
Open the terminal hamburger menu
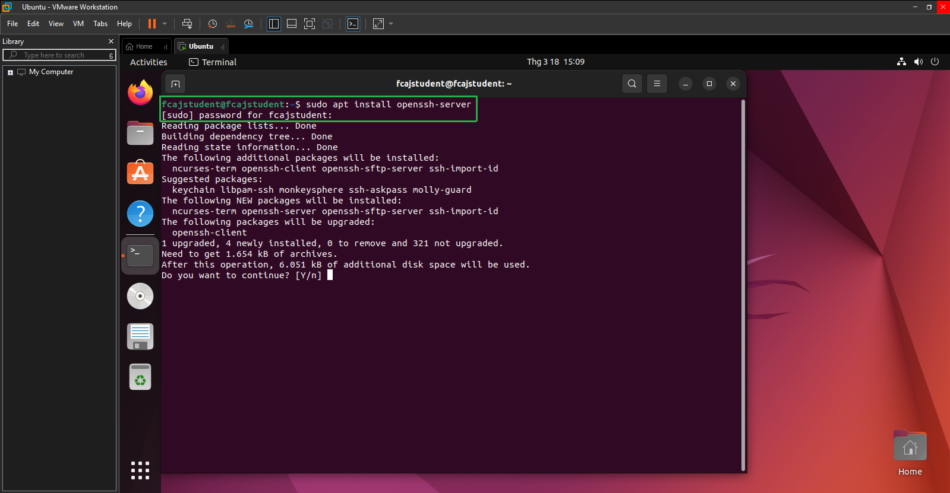[657, 84]
